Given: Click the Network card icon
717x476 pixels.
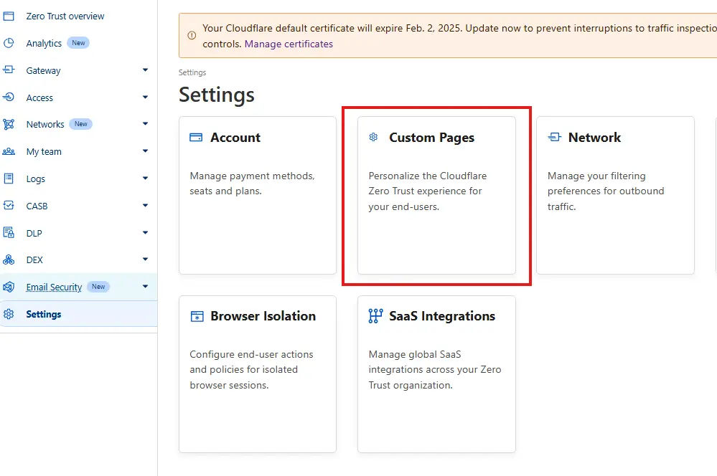Looking at the screenshot, I should tap(554, 137).
